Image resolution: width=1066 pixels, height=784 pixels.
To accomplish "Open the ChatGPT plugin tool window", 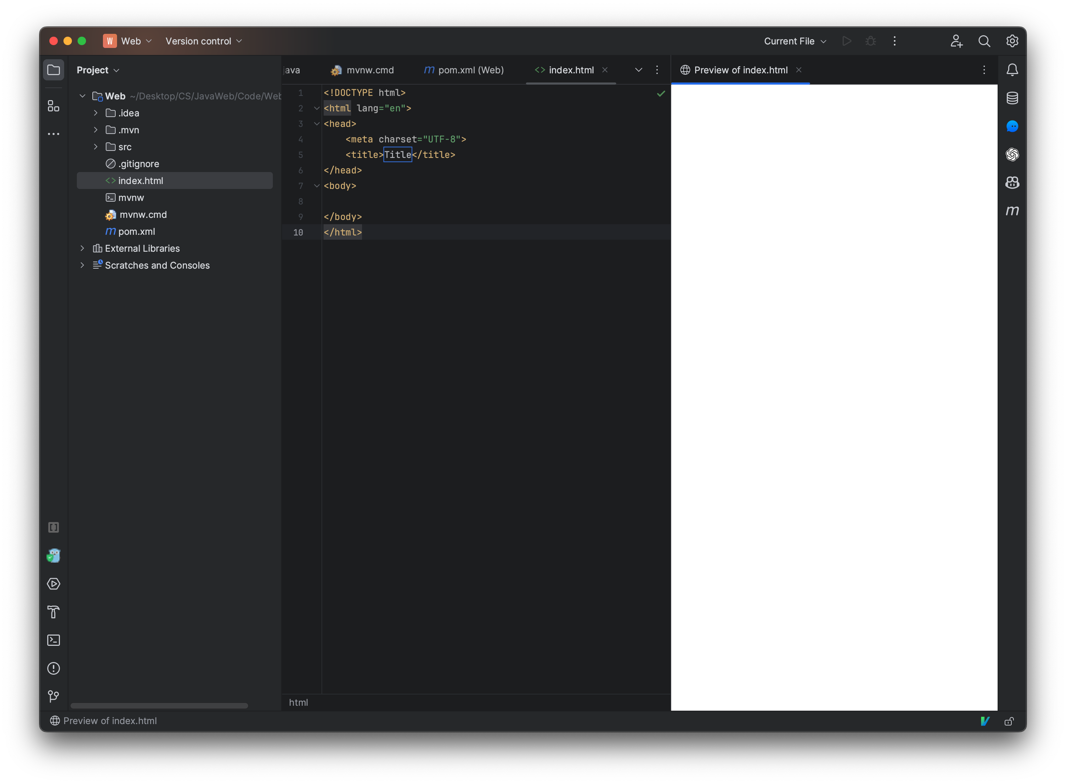I will [1012, 155].
